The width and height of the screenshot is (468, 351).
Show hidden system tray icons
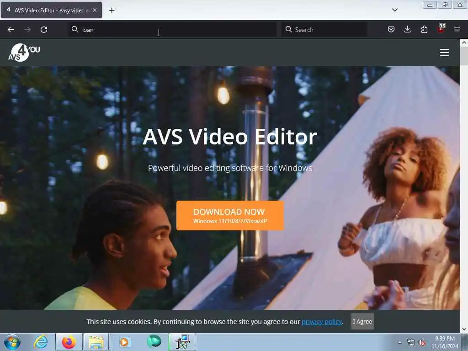tap(399, 342)
